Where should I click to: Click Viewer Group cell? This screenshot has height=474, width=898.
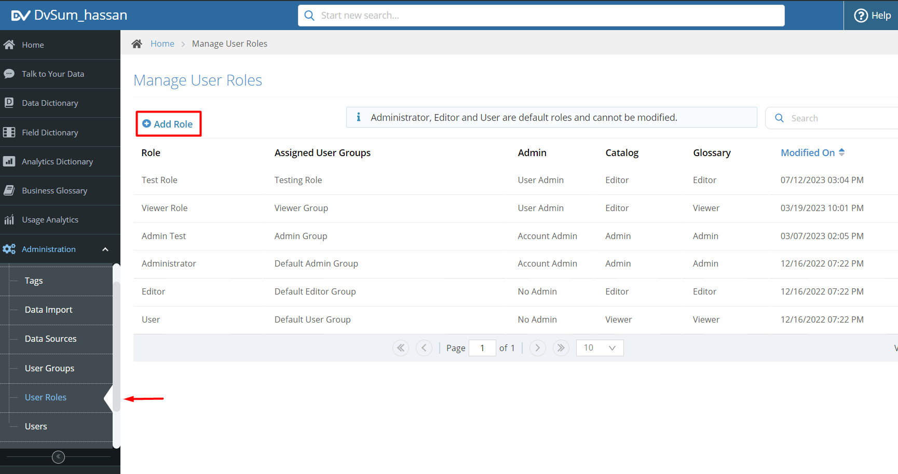(301, 208)
